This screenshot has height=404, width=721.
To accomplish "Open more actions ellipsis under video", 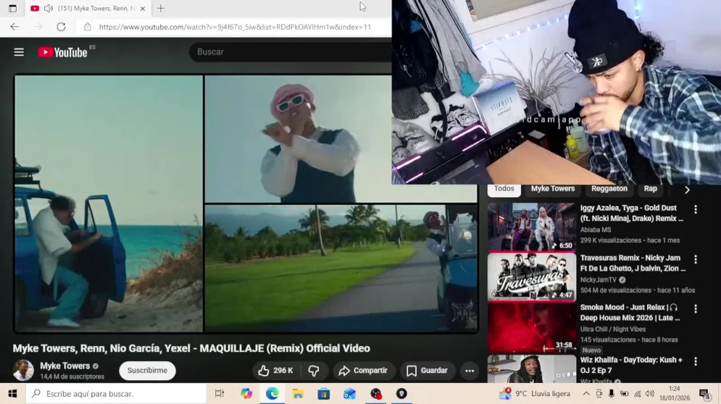I will coord(469,370).
